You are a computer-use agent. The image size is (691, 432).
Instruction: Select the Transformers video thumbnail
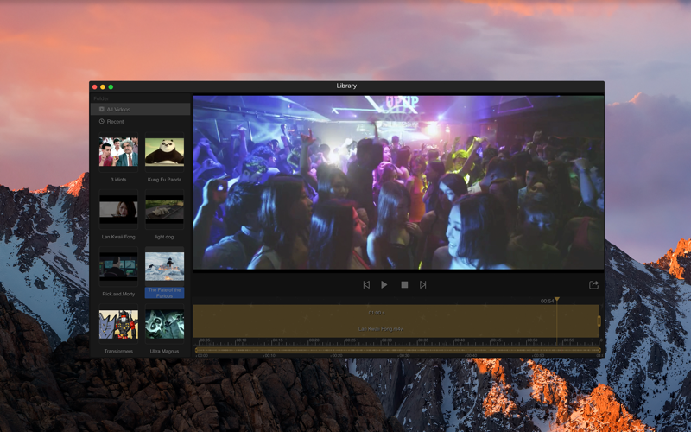118,324
